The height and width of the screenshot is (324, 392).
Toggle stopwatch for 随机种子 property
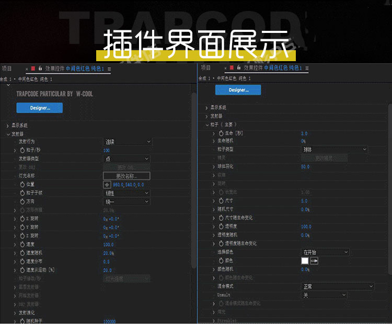point(22,321)
